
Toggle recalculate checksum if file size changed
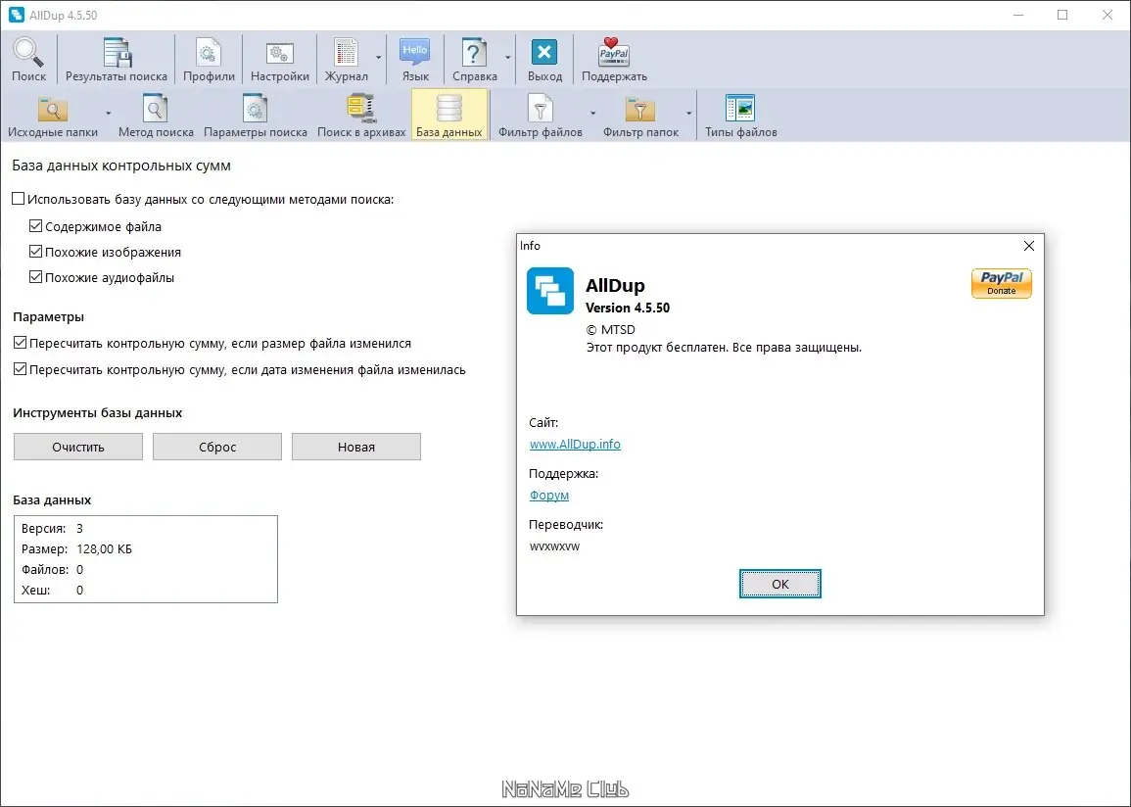(21, 343)
